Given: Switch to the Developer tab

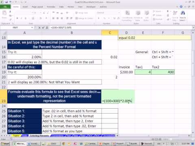Looking at the screenshot, I should pyautogui.click(x=91, y=7).
